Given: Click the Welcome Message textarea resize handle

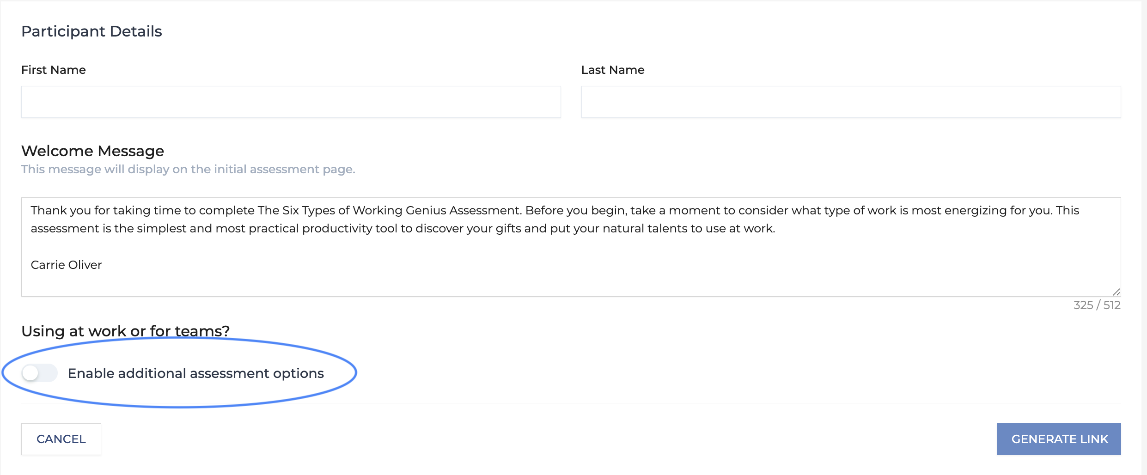Looking at the screenshot, I should click(1116, 292).
